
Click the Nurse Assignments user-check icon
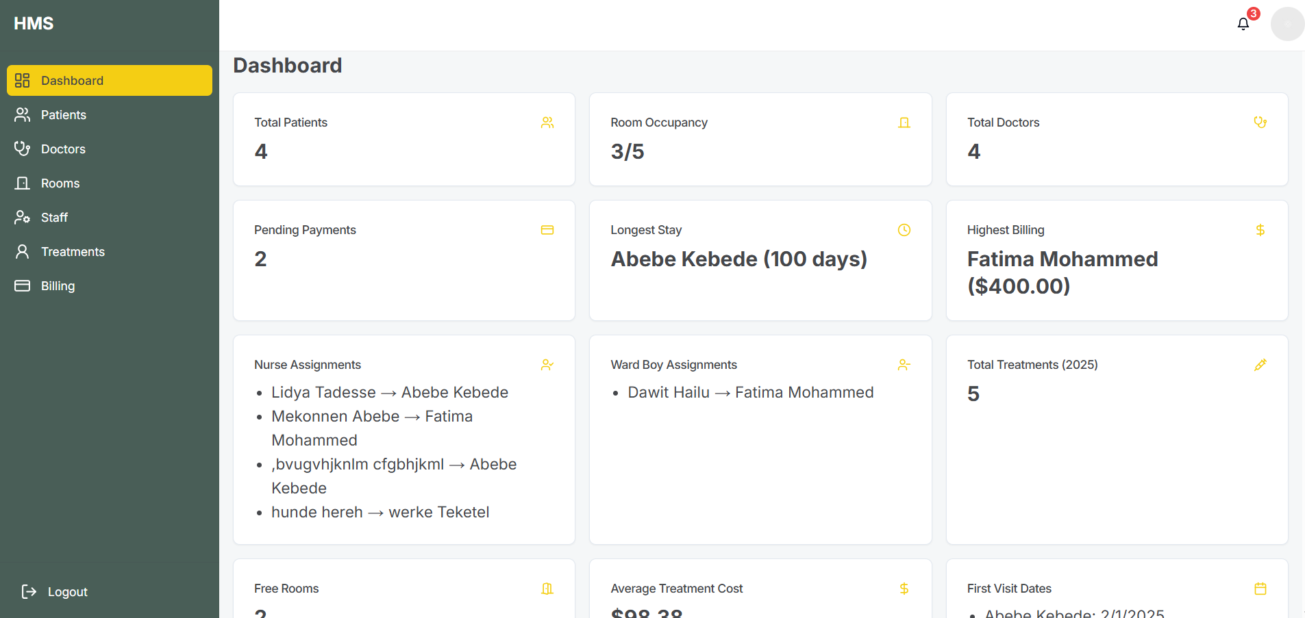pos(547,365)
